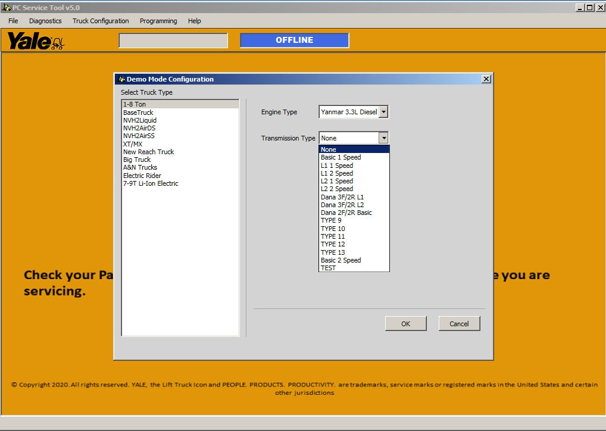Select Electric Rider truck type
This screenshot has height=431, width=606.
click(x=142, y=176)
